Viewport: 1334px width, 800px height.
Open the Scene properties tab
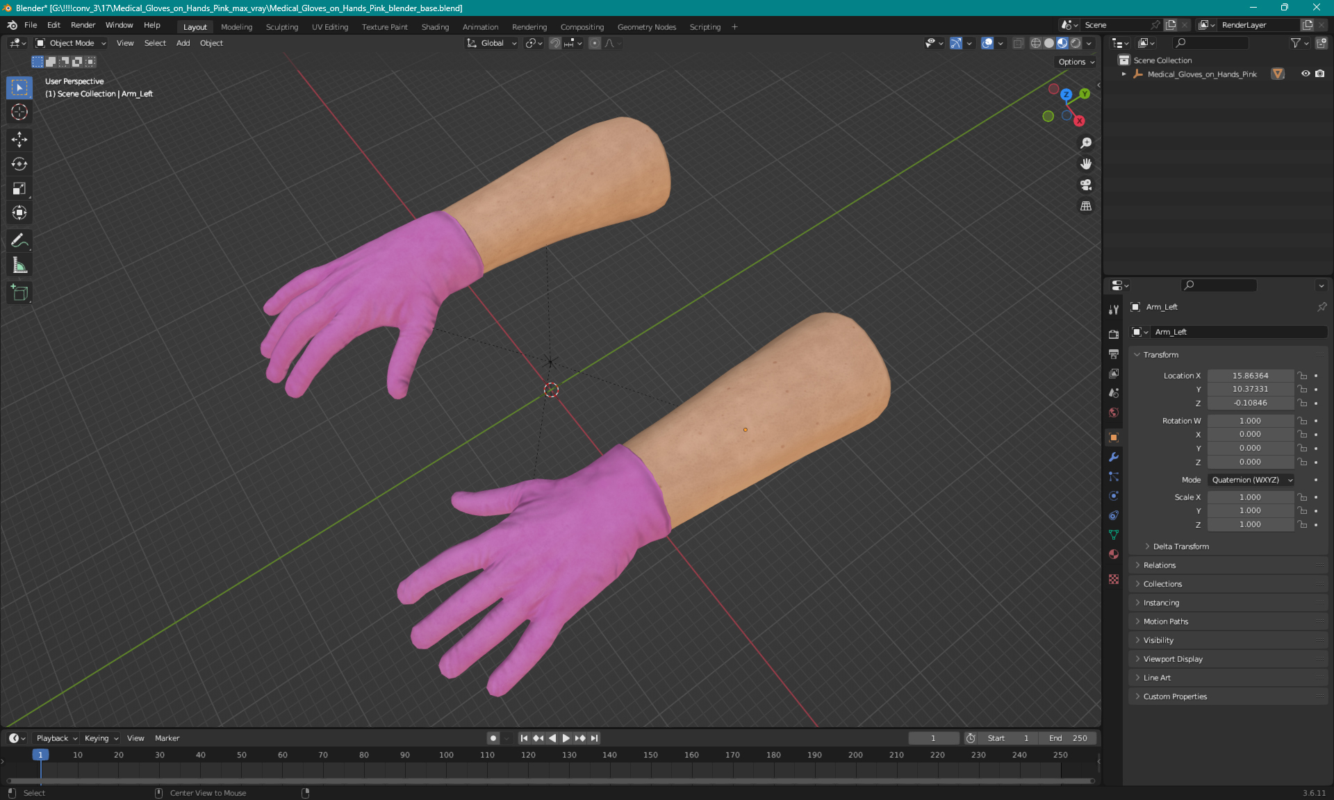(x=1114, y=393)
